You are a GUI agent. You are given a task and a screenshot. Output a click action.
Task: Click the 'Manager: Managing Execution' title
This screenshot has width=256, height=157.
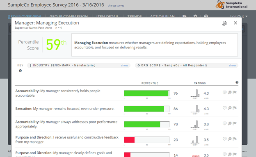pos(47,23)
